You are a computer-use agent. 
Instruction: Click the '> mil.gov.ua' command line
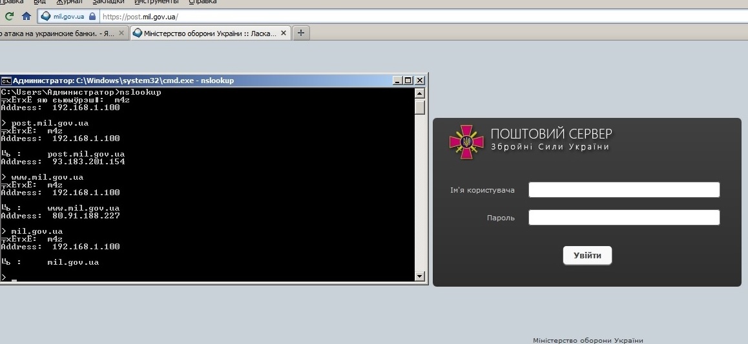32,232
